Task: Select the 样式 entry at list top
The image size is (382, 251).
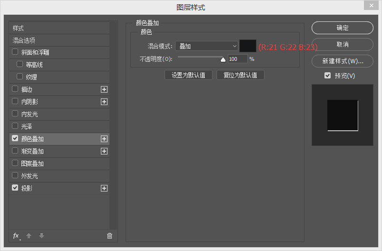Action: pyautogui.click(x=19, y=28)
